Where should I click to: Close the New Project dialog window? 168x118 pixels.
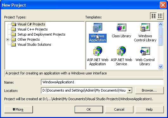point(163,5)
